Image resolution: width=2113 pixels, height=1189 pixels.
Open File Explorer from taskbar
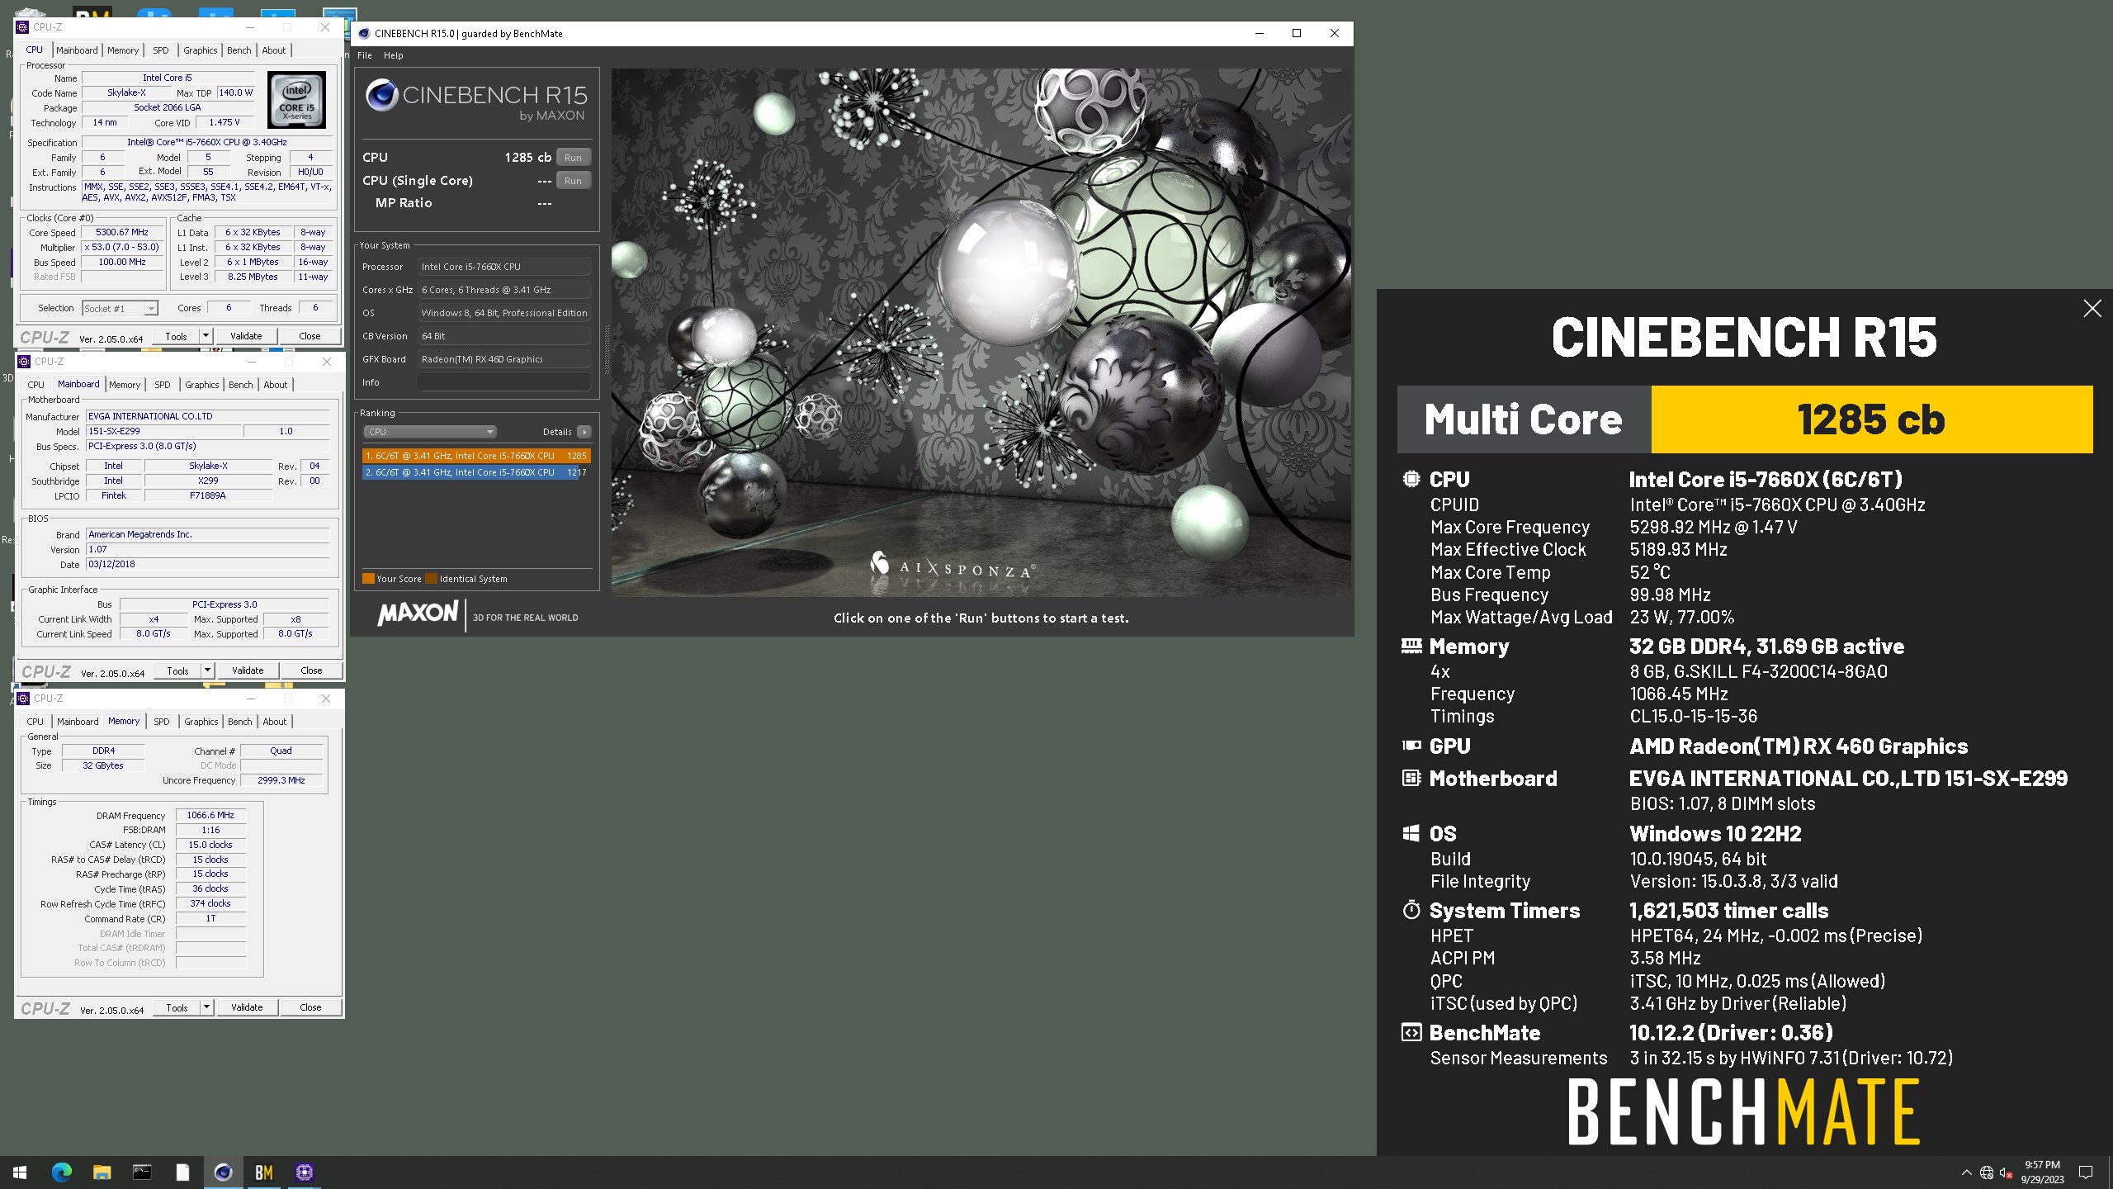[x=102, y=1172]
